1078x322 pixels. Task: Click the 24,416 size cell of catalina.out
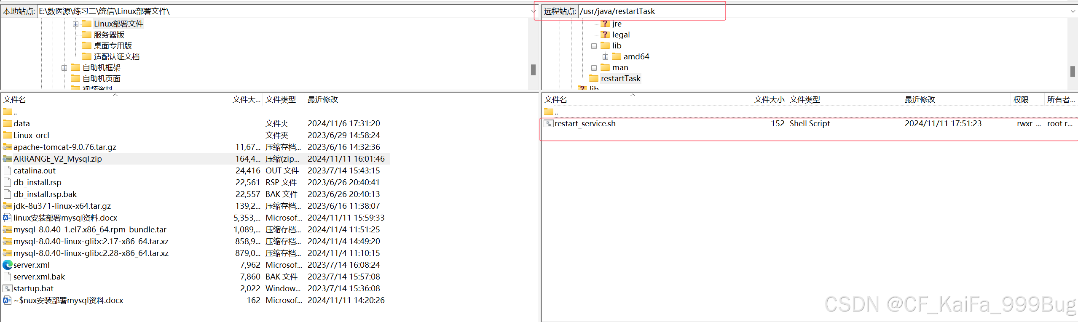pyautogui.click(x=248, y=170)
